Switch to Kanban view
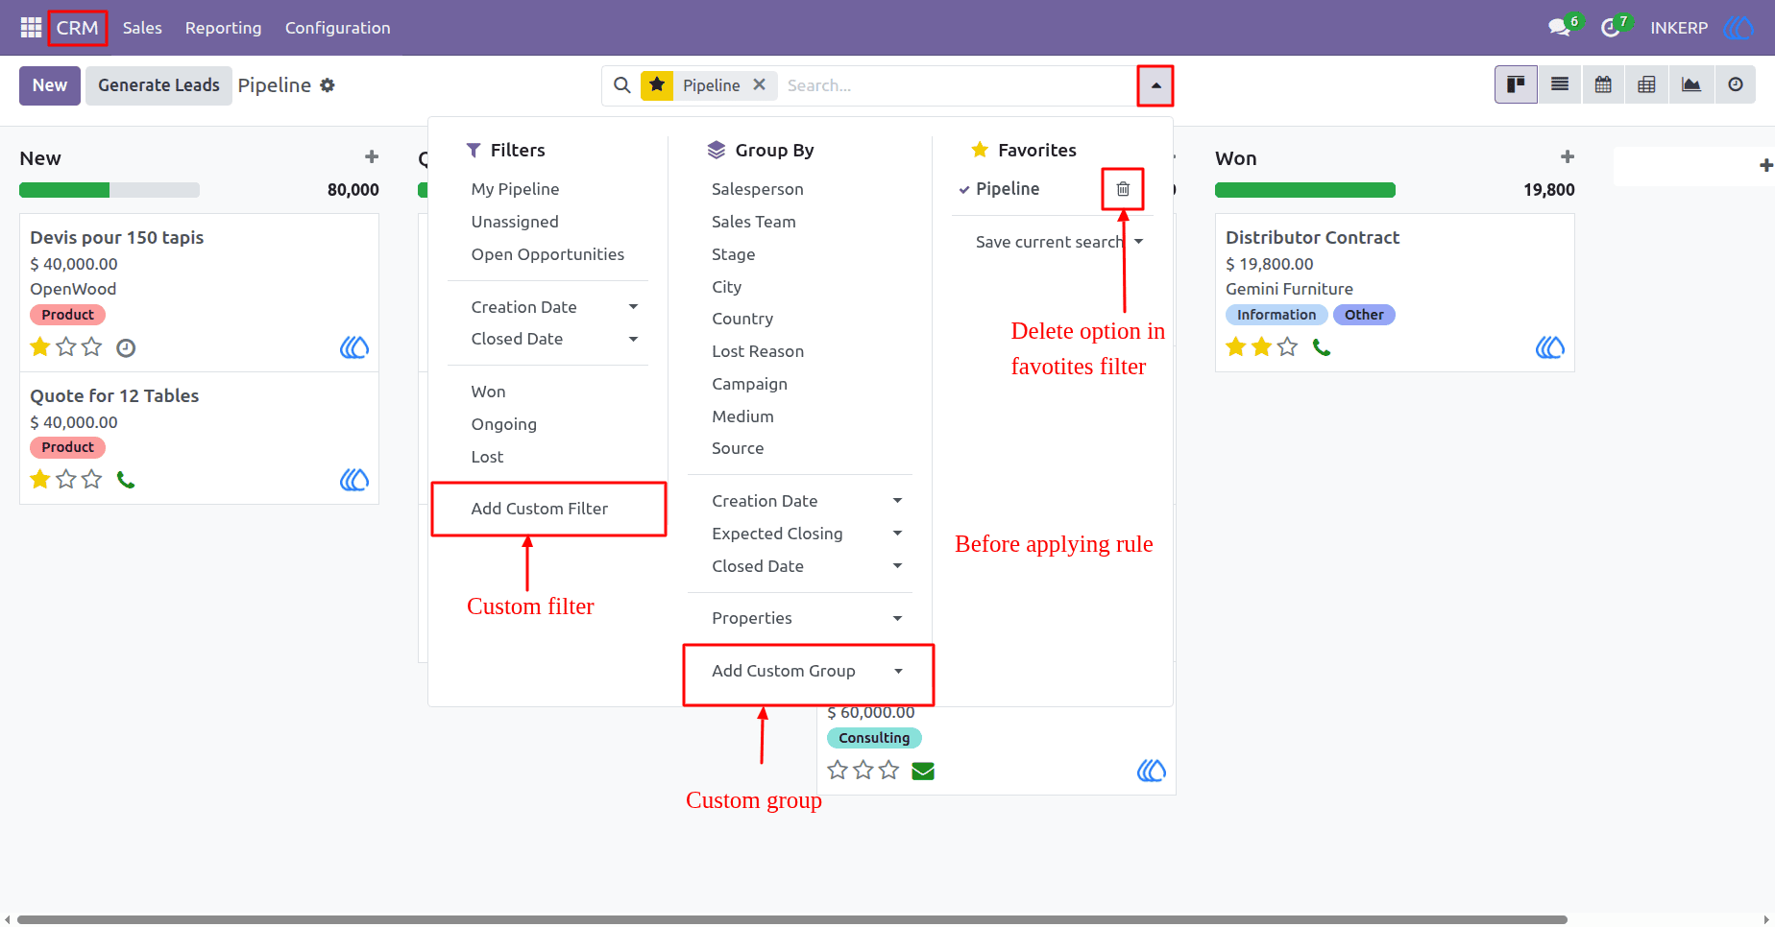This screenshot has height=927, width=1775. pyautogui.click(x=1516, y=84)
